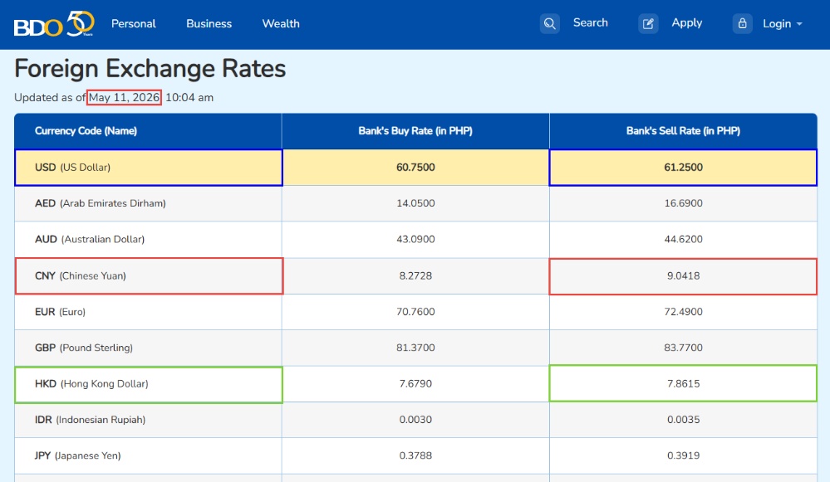Image resolution: width=830 pixels, height=482 pixels.
Task: Click the May 11, 2026 date
Action: [x=124, y=97]
